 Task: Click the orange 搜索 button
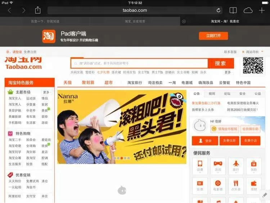[221, 63]
